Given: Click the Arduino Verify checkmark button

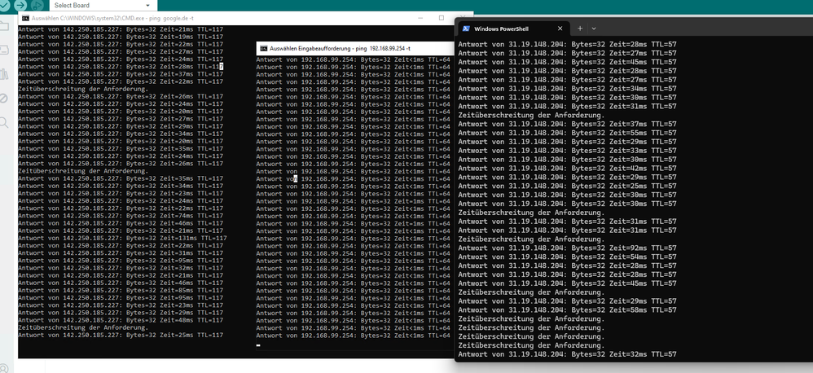Looking at the screenshot, I should point(3,5).
